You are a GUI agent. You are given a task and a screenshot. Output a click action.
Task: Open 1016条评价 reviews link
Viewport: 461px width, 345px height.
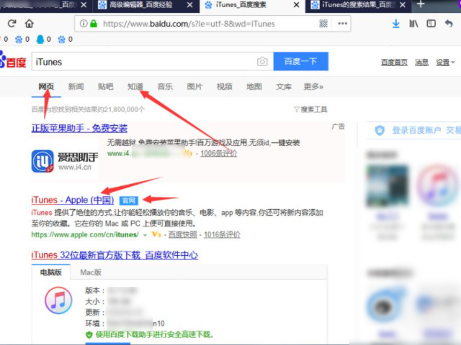(222, 234)
